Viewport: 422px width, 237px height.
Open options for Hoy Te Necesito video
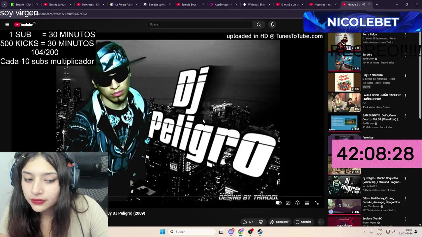coord(406,75)
